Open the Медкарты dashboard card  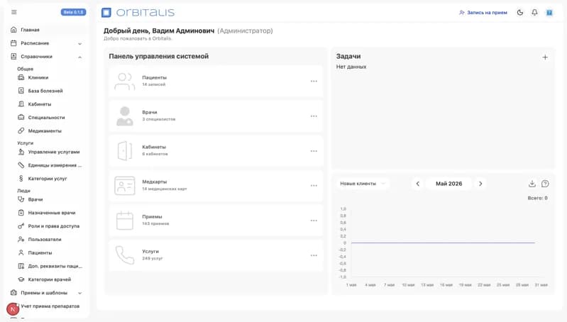pyautogui.click(x=216, y=186)
